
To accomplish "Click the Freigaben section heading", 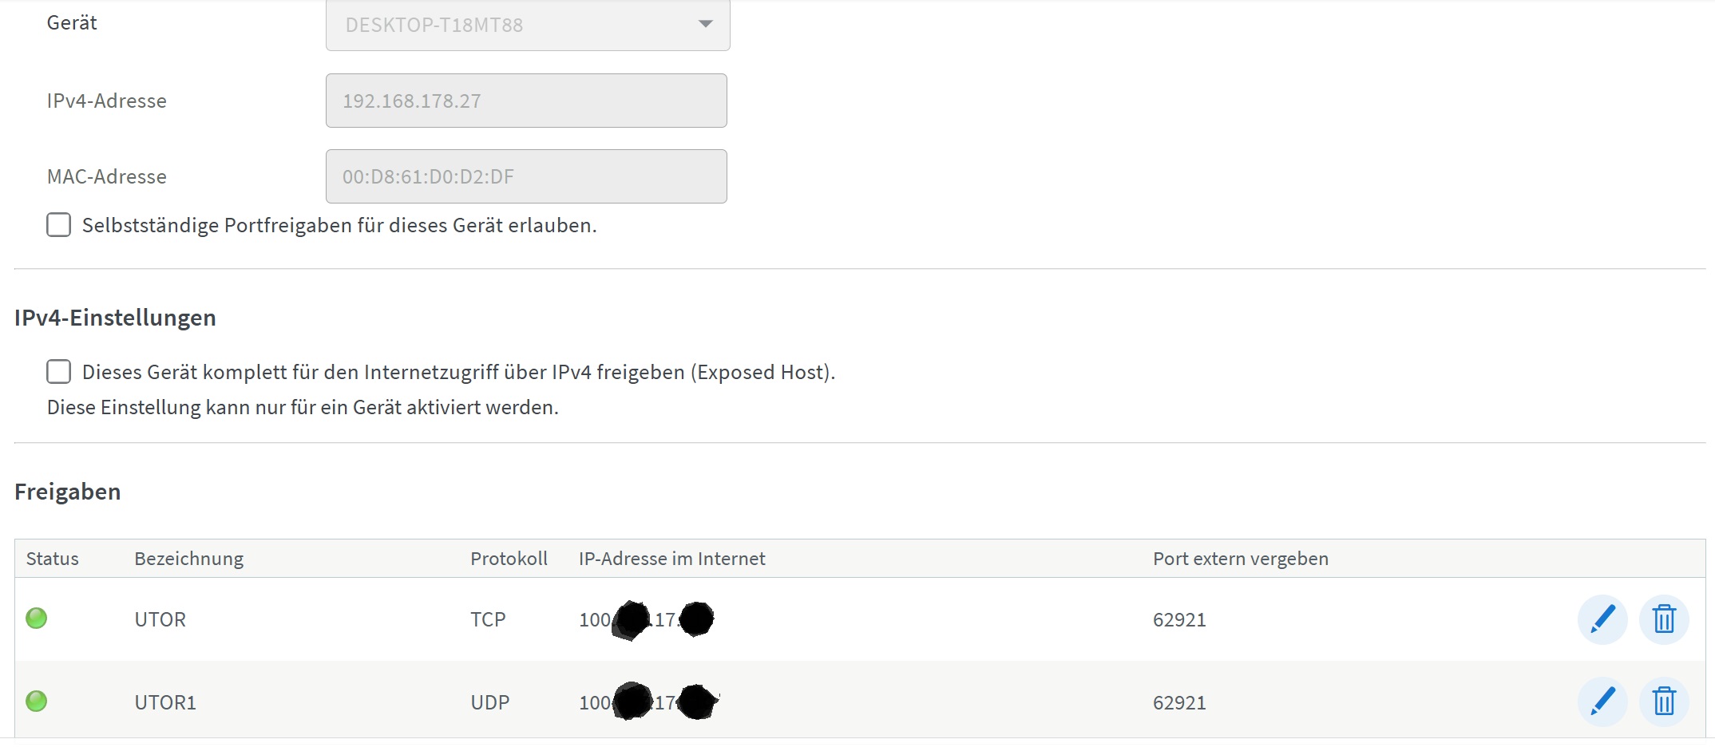I will [66, 491].
